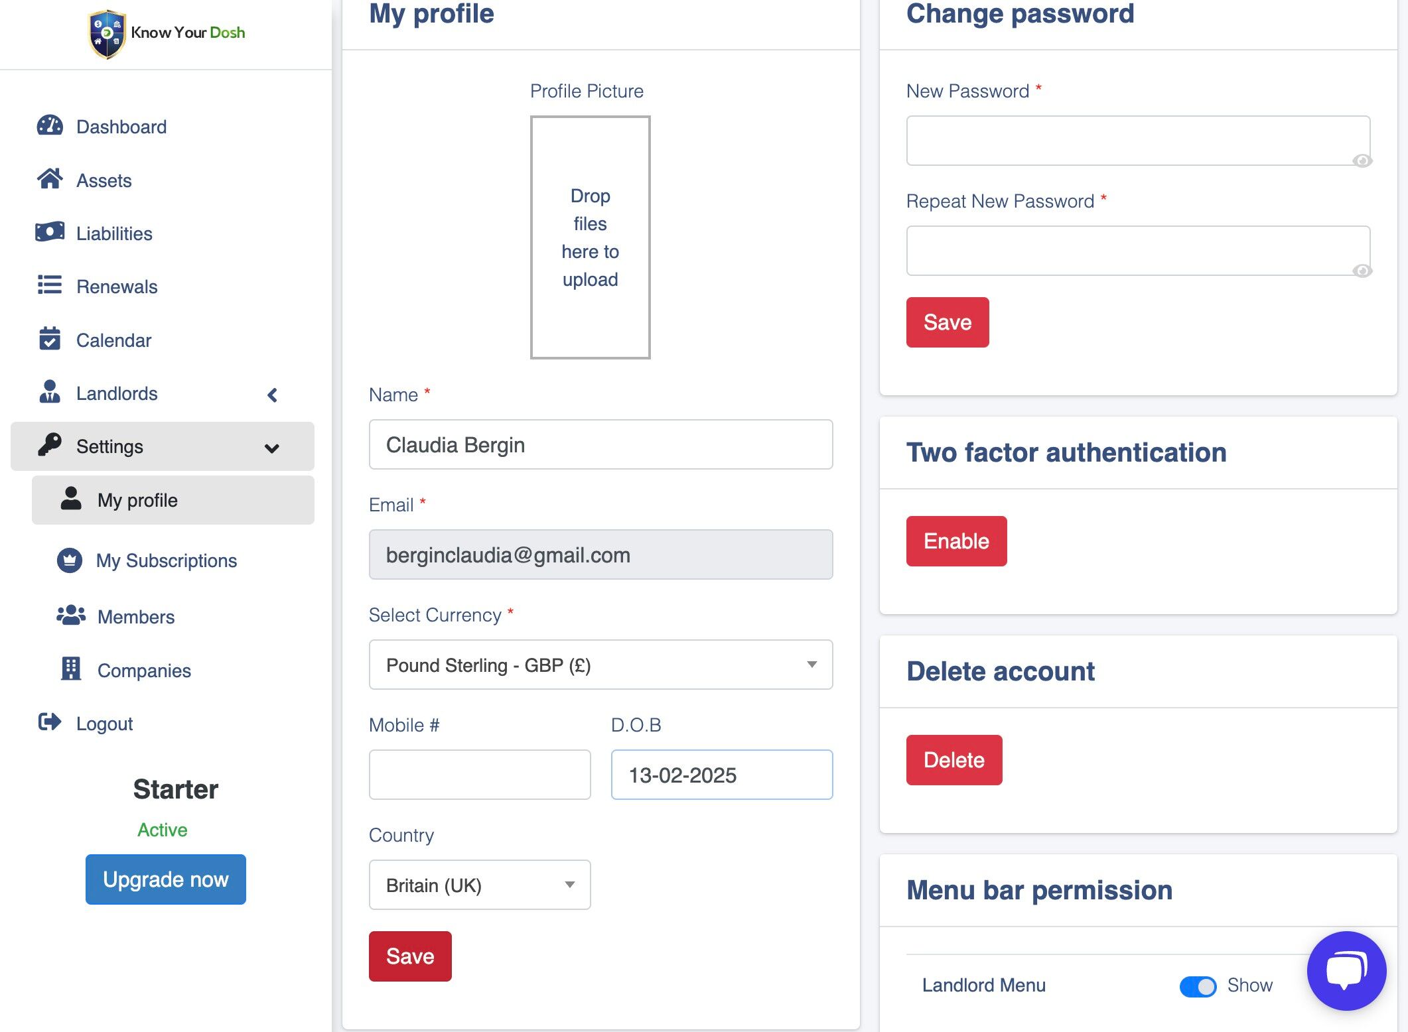
Task: Go to the Members page
Action: [x=135, y=617]
